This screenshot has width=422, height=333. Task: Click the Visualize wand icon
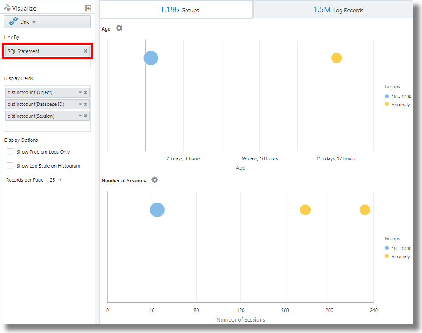point(7,8)
